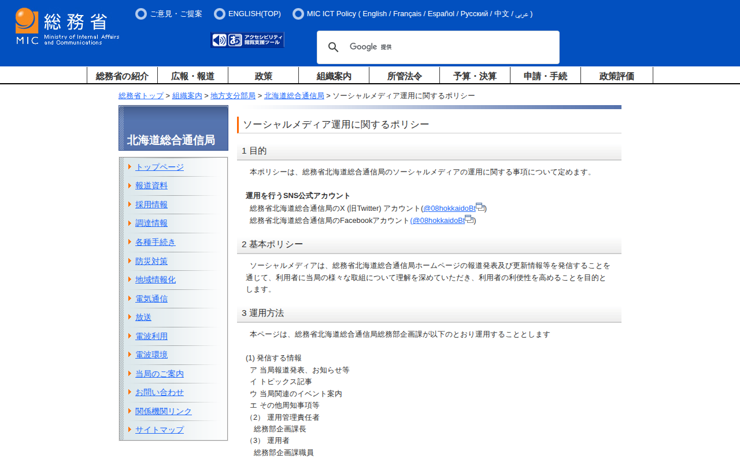Click the round bullet before ご意見・ご提案
This screenshot has height=462, width=740.
[x=141, y=14]
